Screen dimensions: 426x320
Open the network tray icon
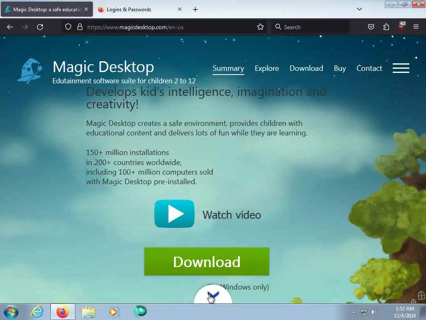pos(364,312)
